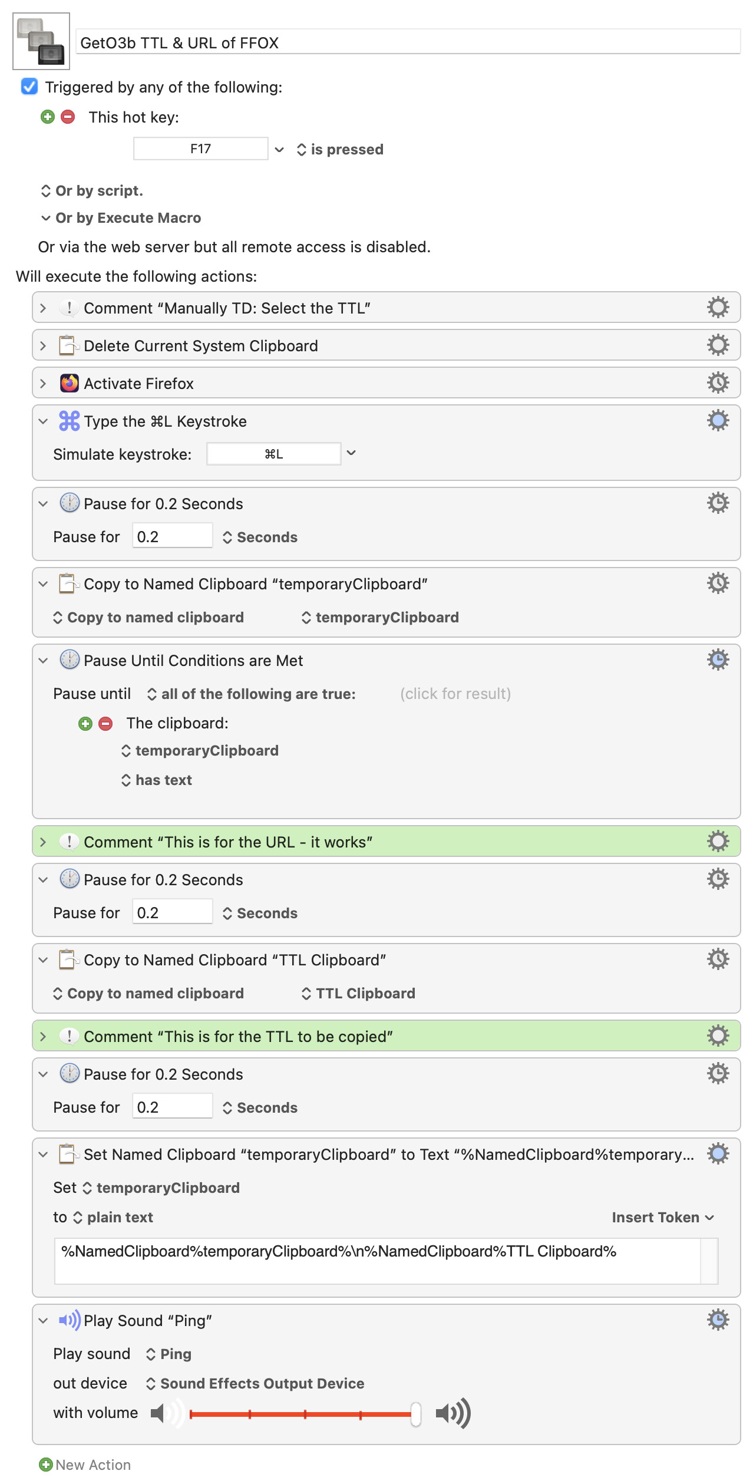Viewport: 753px width, 1484px height.
Task: Open gear menu for Activate Firefox action
Action: tap(718, 383)
